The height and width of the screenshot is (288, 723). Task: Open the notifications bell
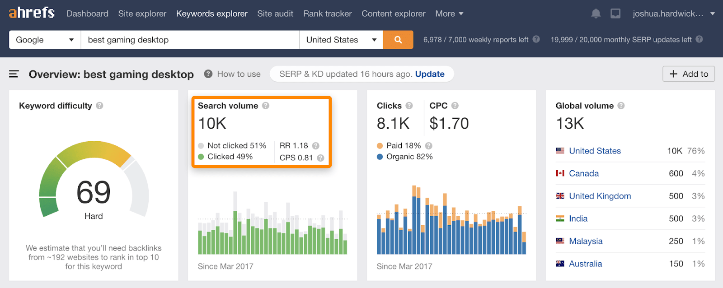click(x=596, y=14)
